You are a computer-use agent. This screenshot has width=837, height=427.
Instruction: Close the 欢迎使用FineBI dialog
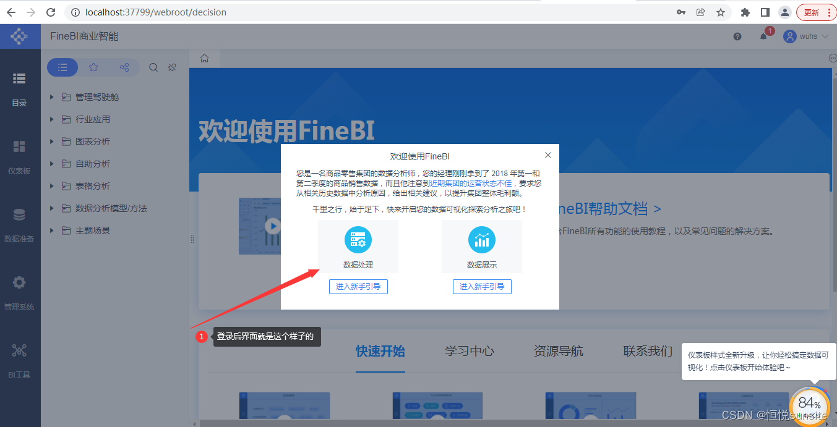point(547,155)
